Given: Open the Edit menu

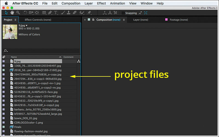Looking at the screenshot, I should click(54, 3).
